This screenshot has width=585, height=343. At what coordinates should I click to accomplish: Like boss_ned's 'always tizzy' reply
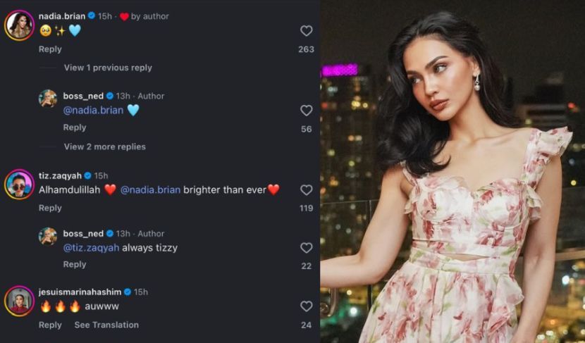point(306,248)
